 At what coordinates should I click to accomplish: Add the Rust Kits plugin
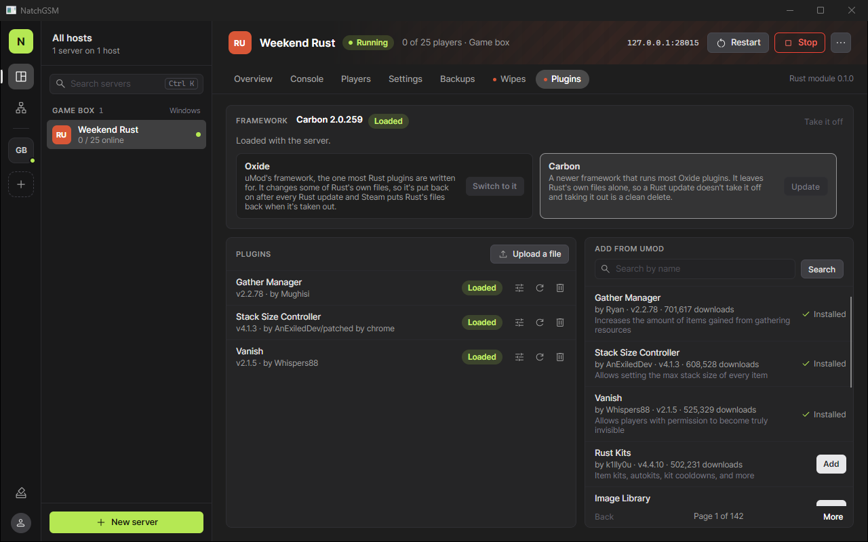(831, 464)
